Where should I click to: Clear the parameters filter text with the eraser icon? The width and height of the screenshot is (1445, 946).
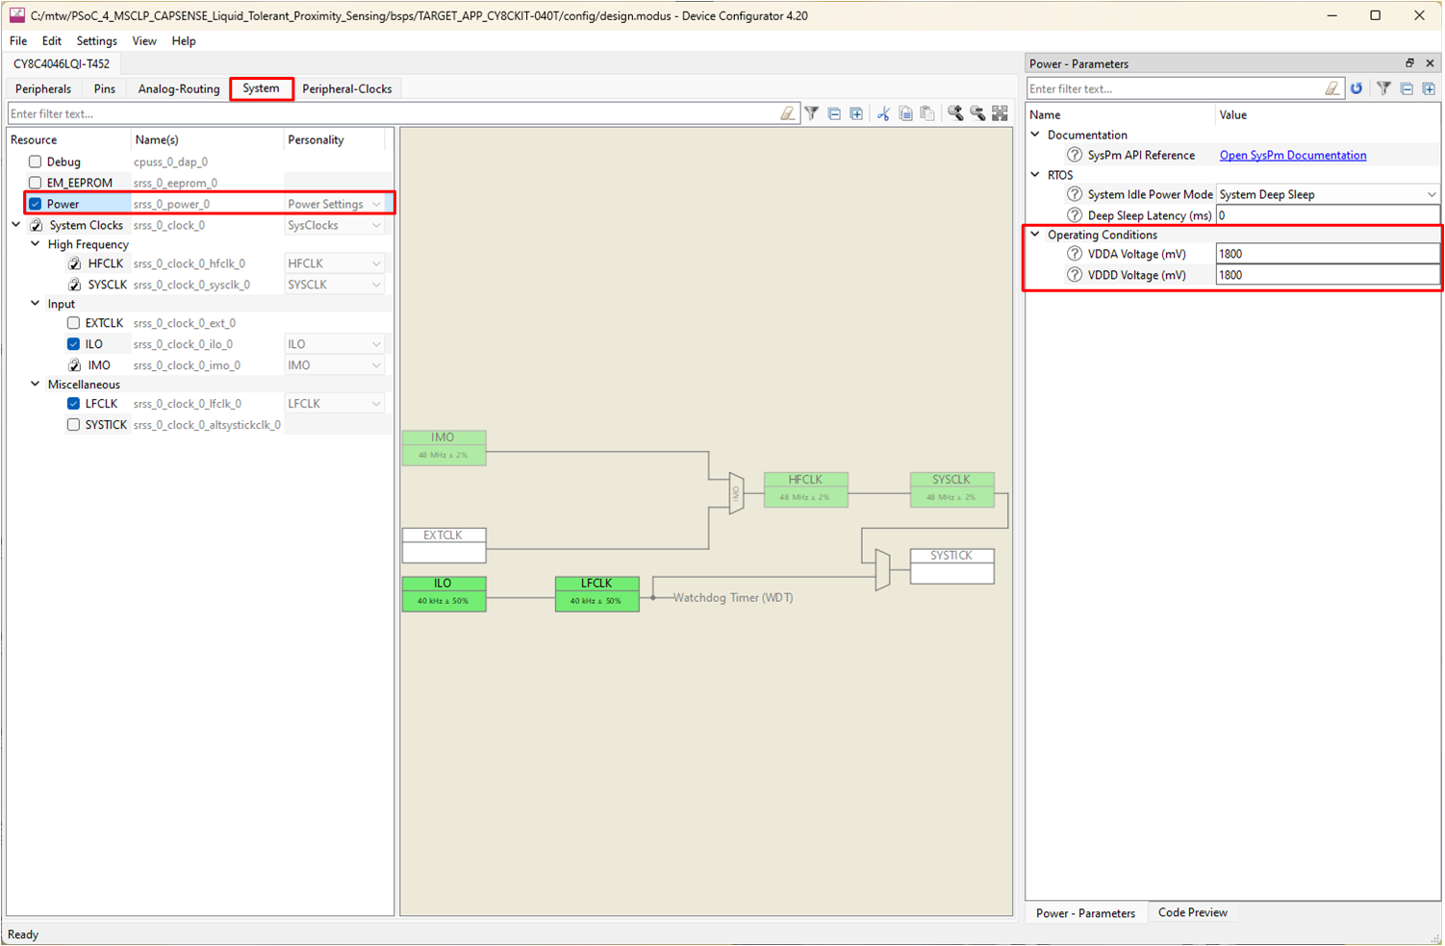(1332, 88)
